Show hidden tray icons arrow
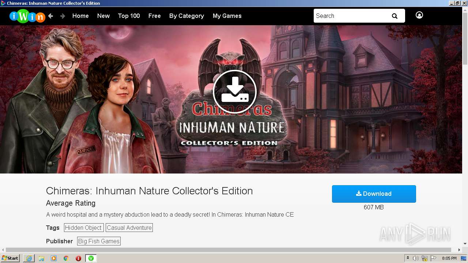Image resolution: width=468 pixels, height=263 pixels. (408, 258)
